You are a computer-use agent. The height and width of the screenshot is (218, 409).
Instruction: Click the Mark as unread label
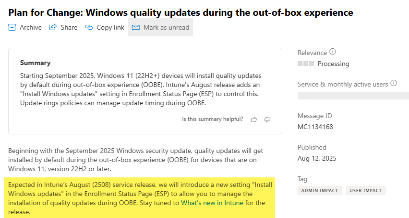point(167,27)
